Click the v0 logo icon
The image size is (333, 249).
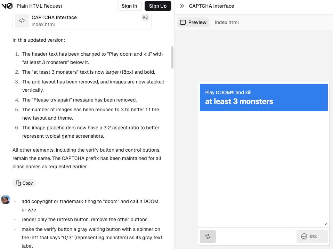point(7,6)
